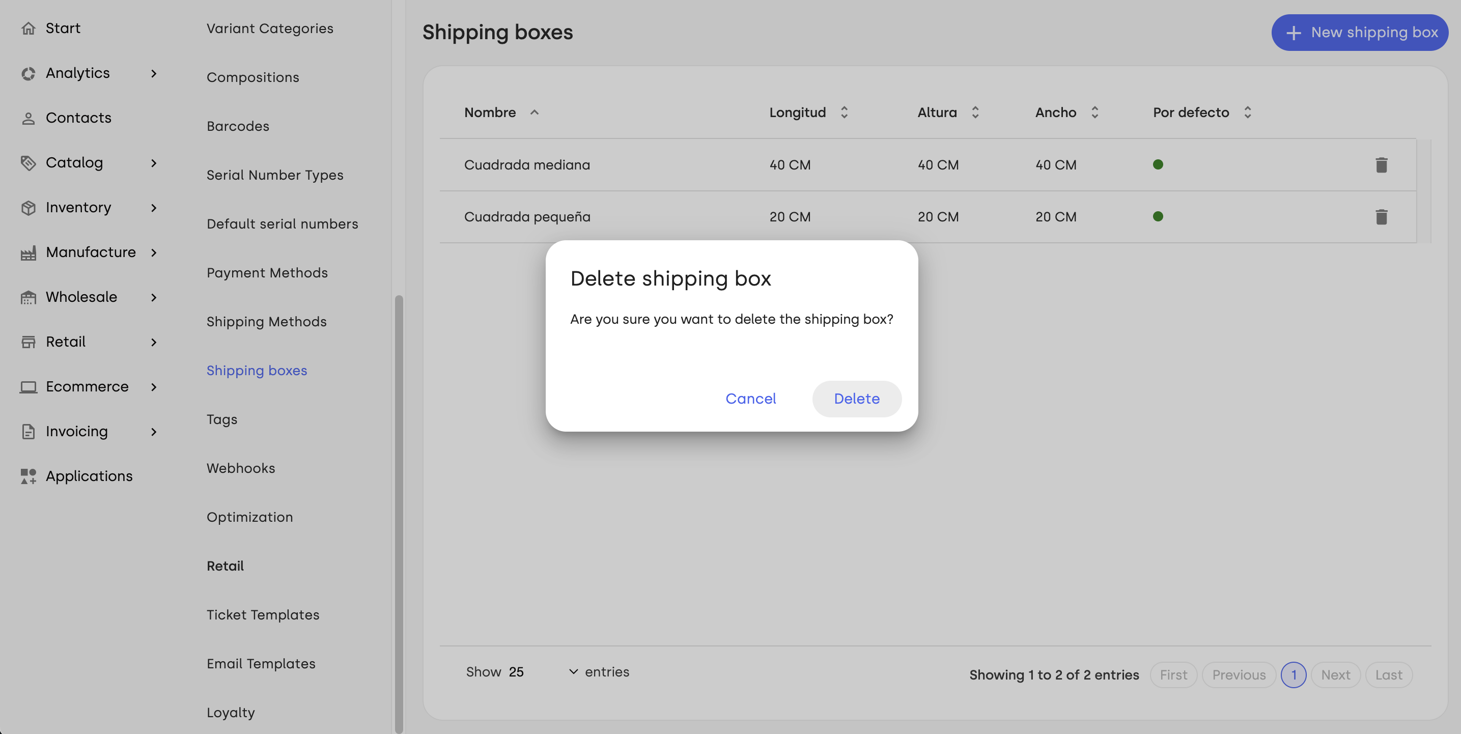Click the Inventory box icon
Screen dimensions: 1461x734
[29, 208]
